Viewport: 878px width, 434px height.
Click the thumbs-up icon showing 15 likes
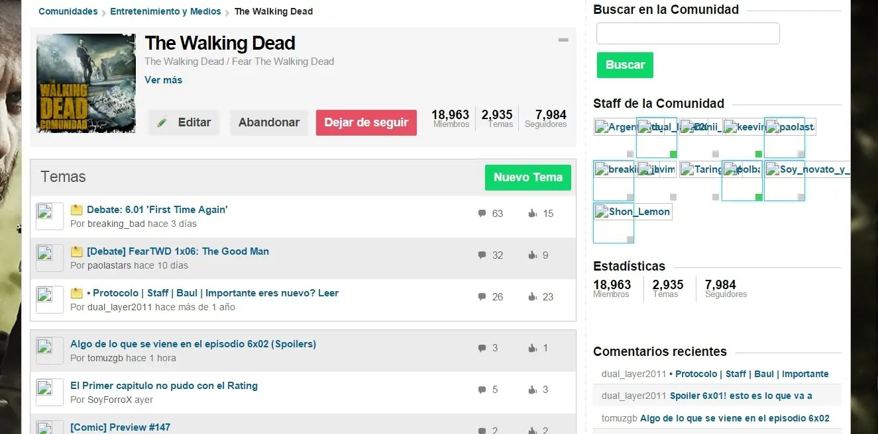(x=532, y=214)
